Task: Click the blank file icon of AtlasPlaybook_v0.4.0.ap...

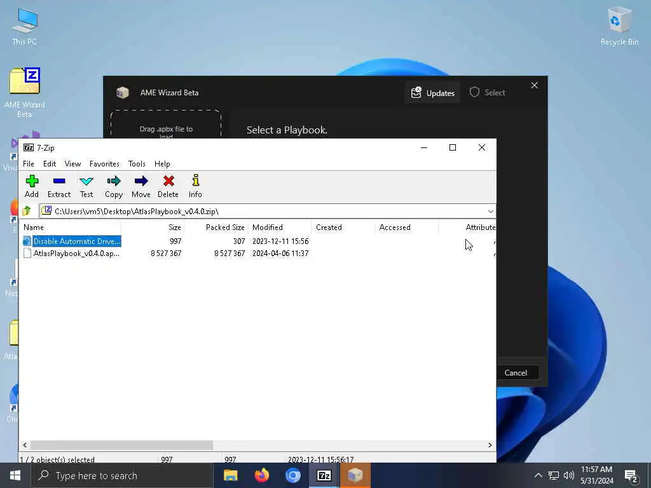Action: pyautogui.click(x=27, y=253)
